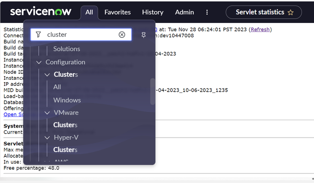
Task: Click the Open link below Offering
Action: pyautogui.click(x=13, y=115)
